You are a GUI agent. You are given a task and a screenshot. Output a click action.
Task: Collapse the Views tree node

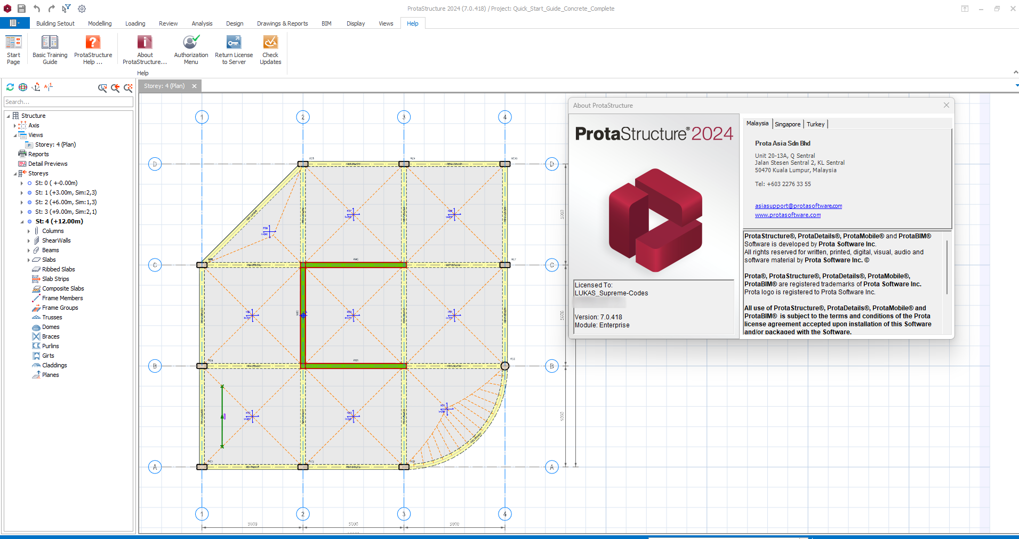(x=15, y=135)
